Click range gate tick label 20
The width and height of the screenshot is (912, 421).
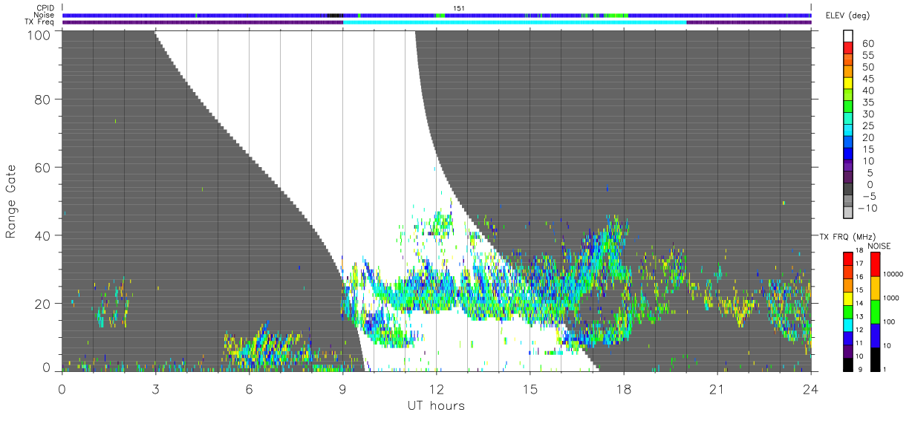click(43, 304)
